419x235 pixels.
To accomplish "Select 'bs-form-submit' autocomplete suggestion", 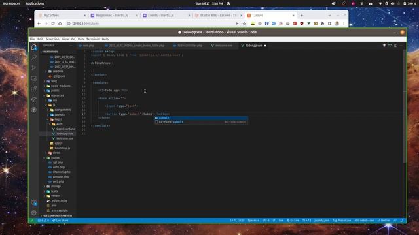I will point(201,122).
